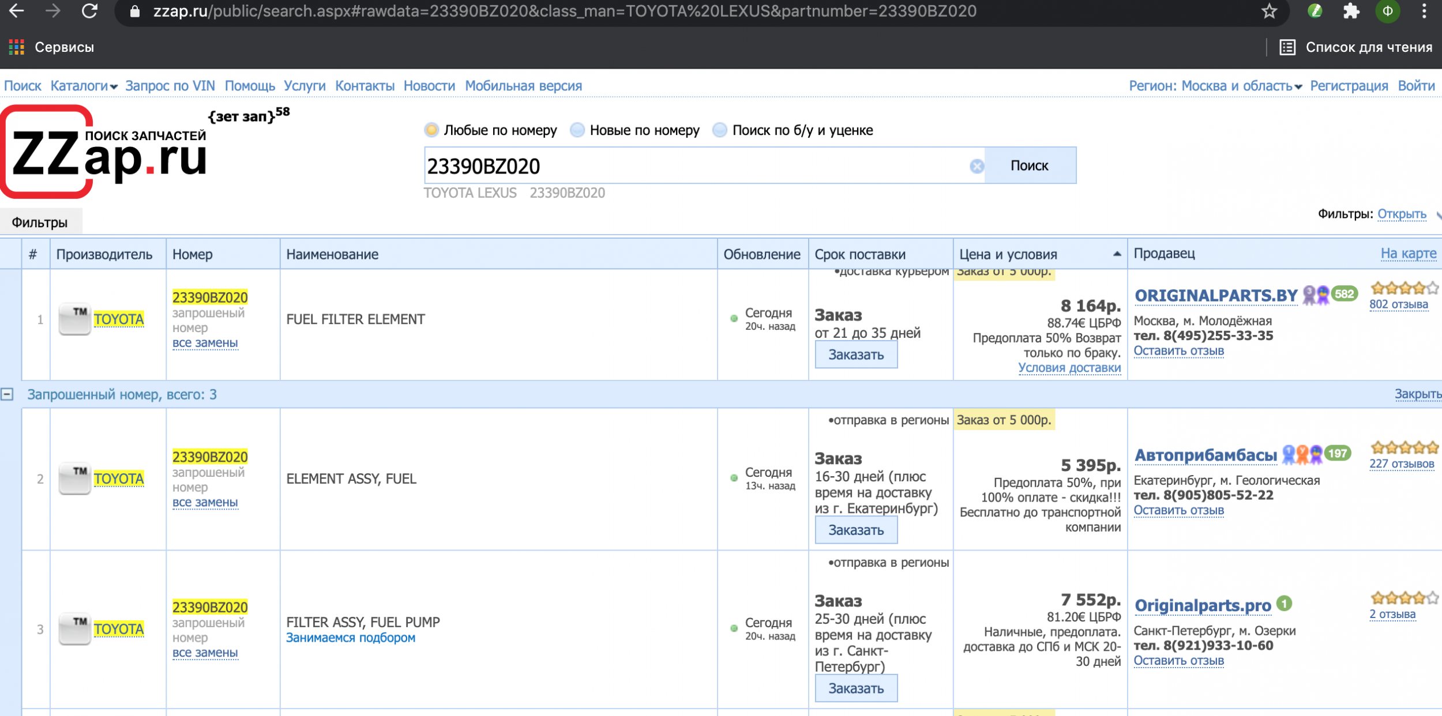This screenshot has width=1442, height=716.
Task: Open the Фильтры tab
Action: click(x=40, y=222)
